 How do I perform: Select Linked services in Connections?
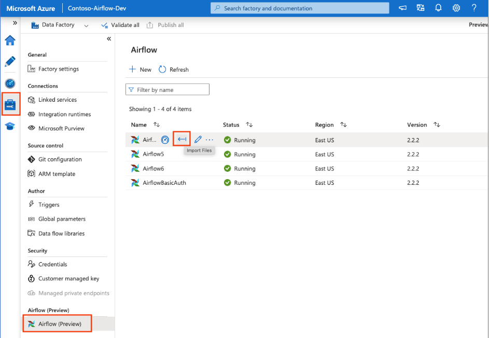pyautogui.click(x=57, y=100)
